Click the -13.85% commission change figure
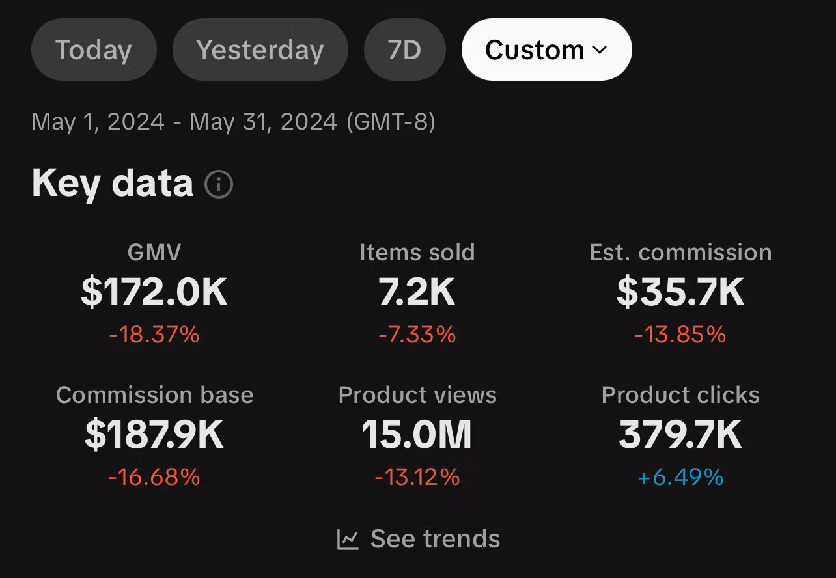Screen dimensions: 836x578 point(680,335)
